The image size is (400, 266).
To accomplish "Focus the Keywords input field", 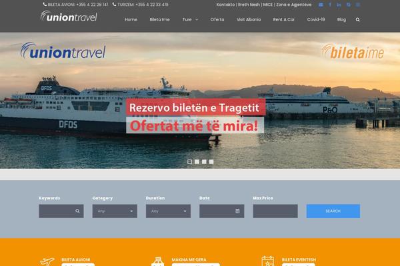I will [x=61, y=211].
